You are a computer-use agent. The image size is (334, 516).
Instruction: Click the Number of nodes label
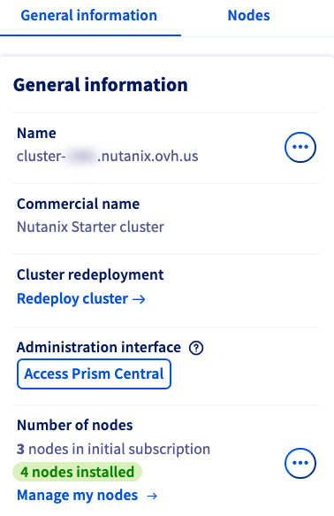74,425
